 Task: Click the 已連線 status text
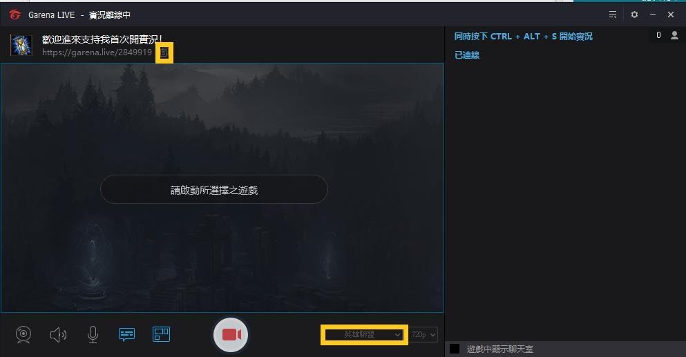[x=467, y=55]
